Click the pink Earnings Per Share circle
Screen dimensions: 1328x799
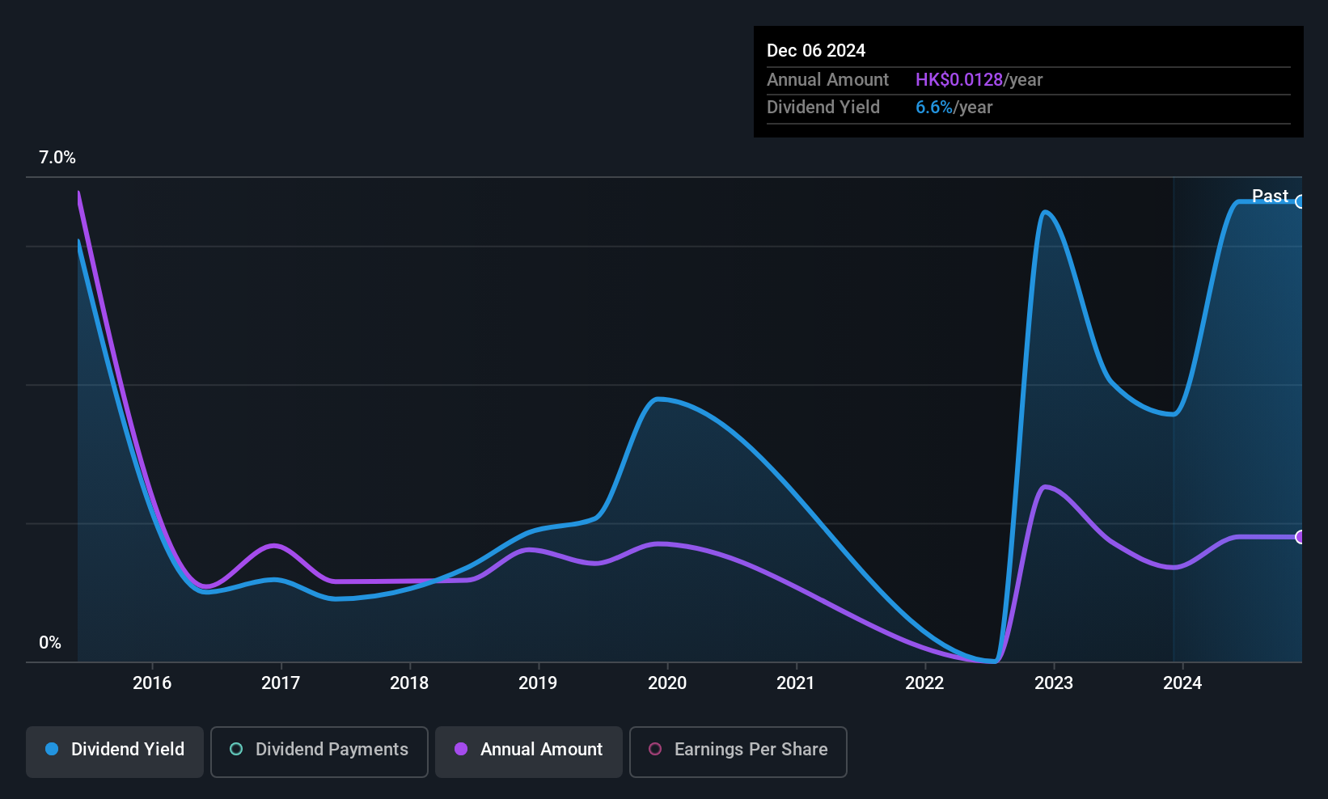click(655, 749)
